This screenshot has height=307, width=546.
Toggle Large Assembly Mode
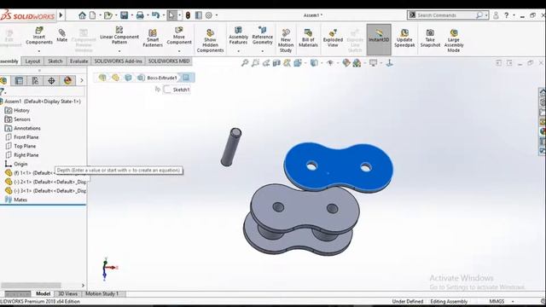tap(453, 41)
